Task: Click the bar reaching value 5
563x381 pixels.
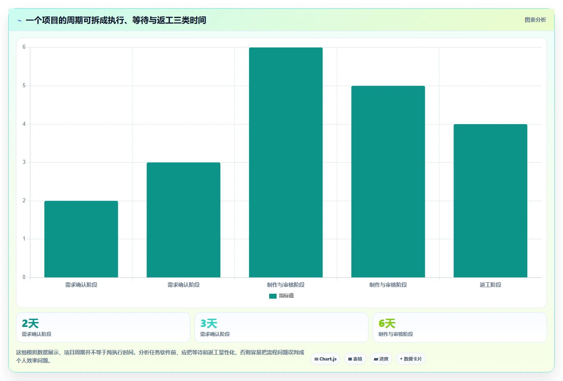Action: (x=388, y=181)
